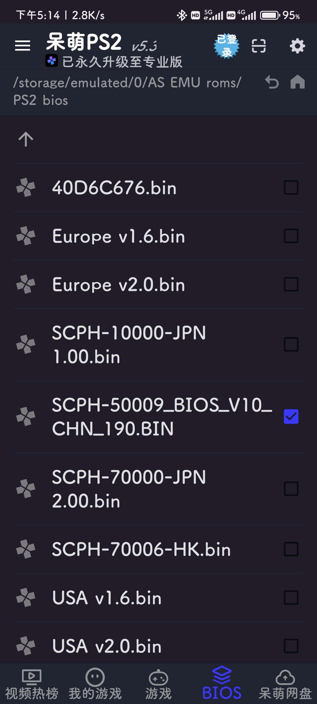
Task: Tap the 已登录 login badge
Action: click(226, 46)
